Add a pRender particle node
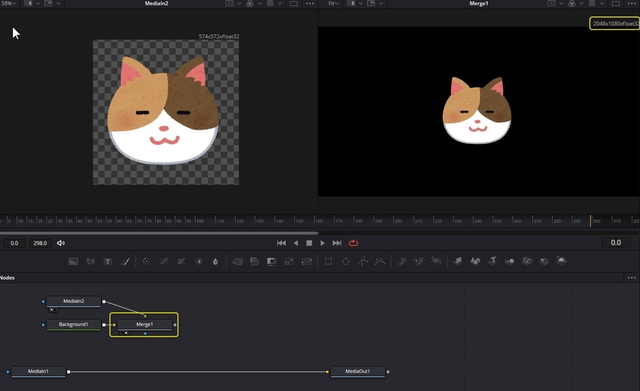This screenshot has width=640, height=391. coord(437,261)
